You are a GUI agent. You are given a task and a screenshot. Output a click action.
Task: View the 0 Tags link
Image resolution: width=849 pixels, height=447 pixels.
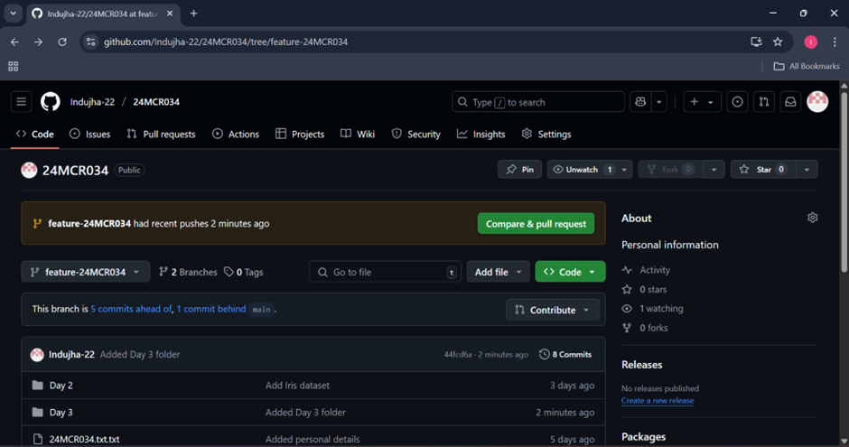244,272
